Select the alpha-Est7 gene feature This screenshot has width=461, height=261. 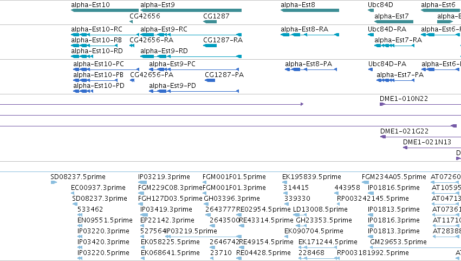point(394,22)
